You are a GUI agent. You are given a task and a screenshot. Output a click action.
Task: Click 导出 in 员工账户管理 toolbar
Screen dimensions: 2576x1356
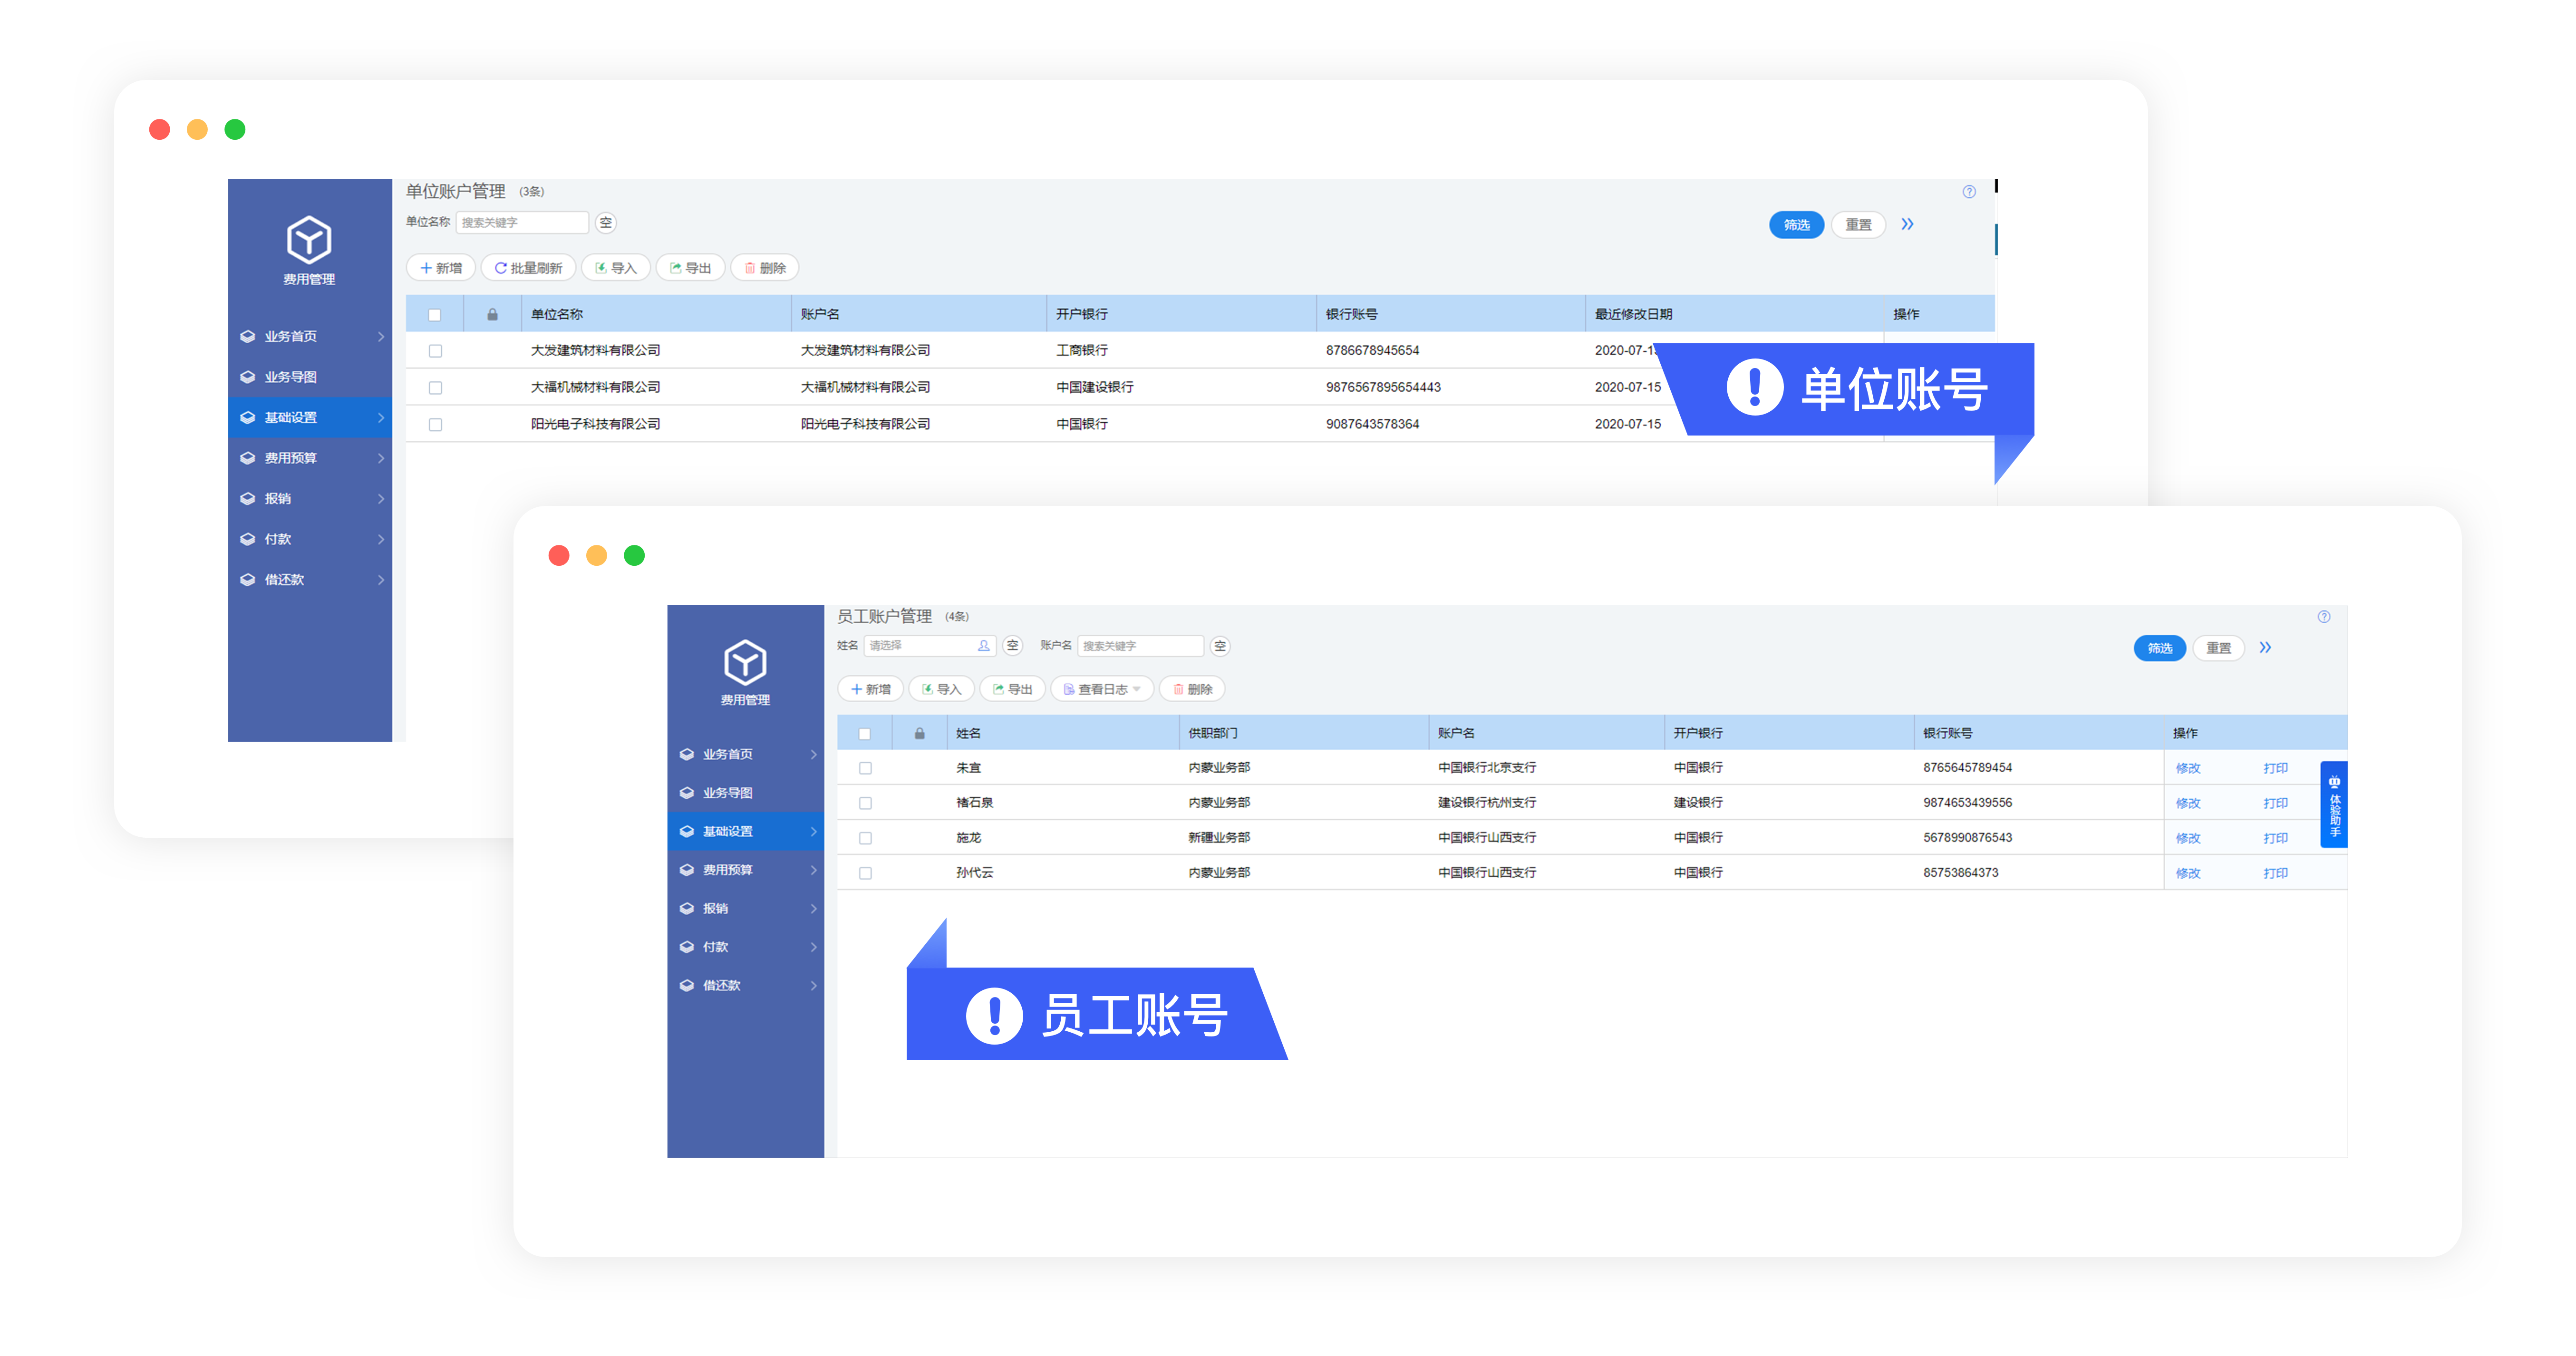pos(1013,689)
